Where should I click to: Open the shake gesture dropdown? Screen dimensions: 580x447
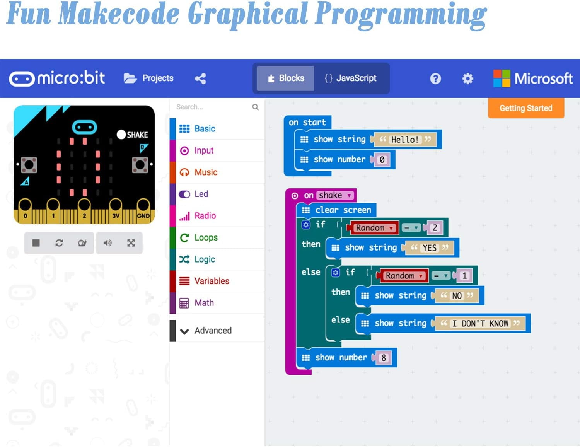click(349, 196)
